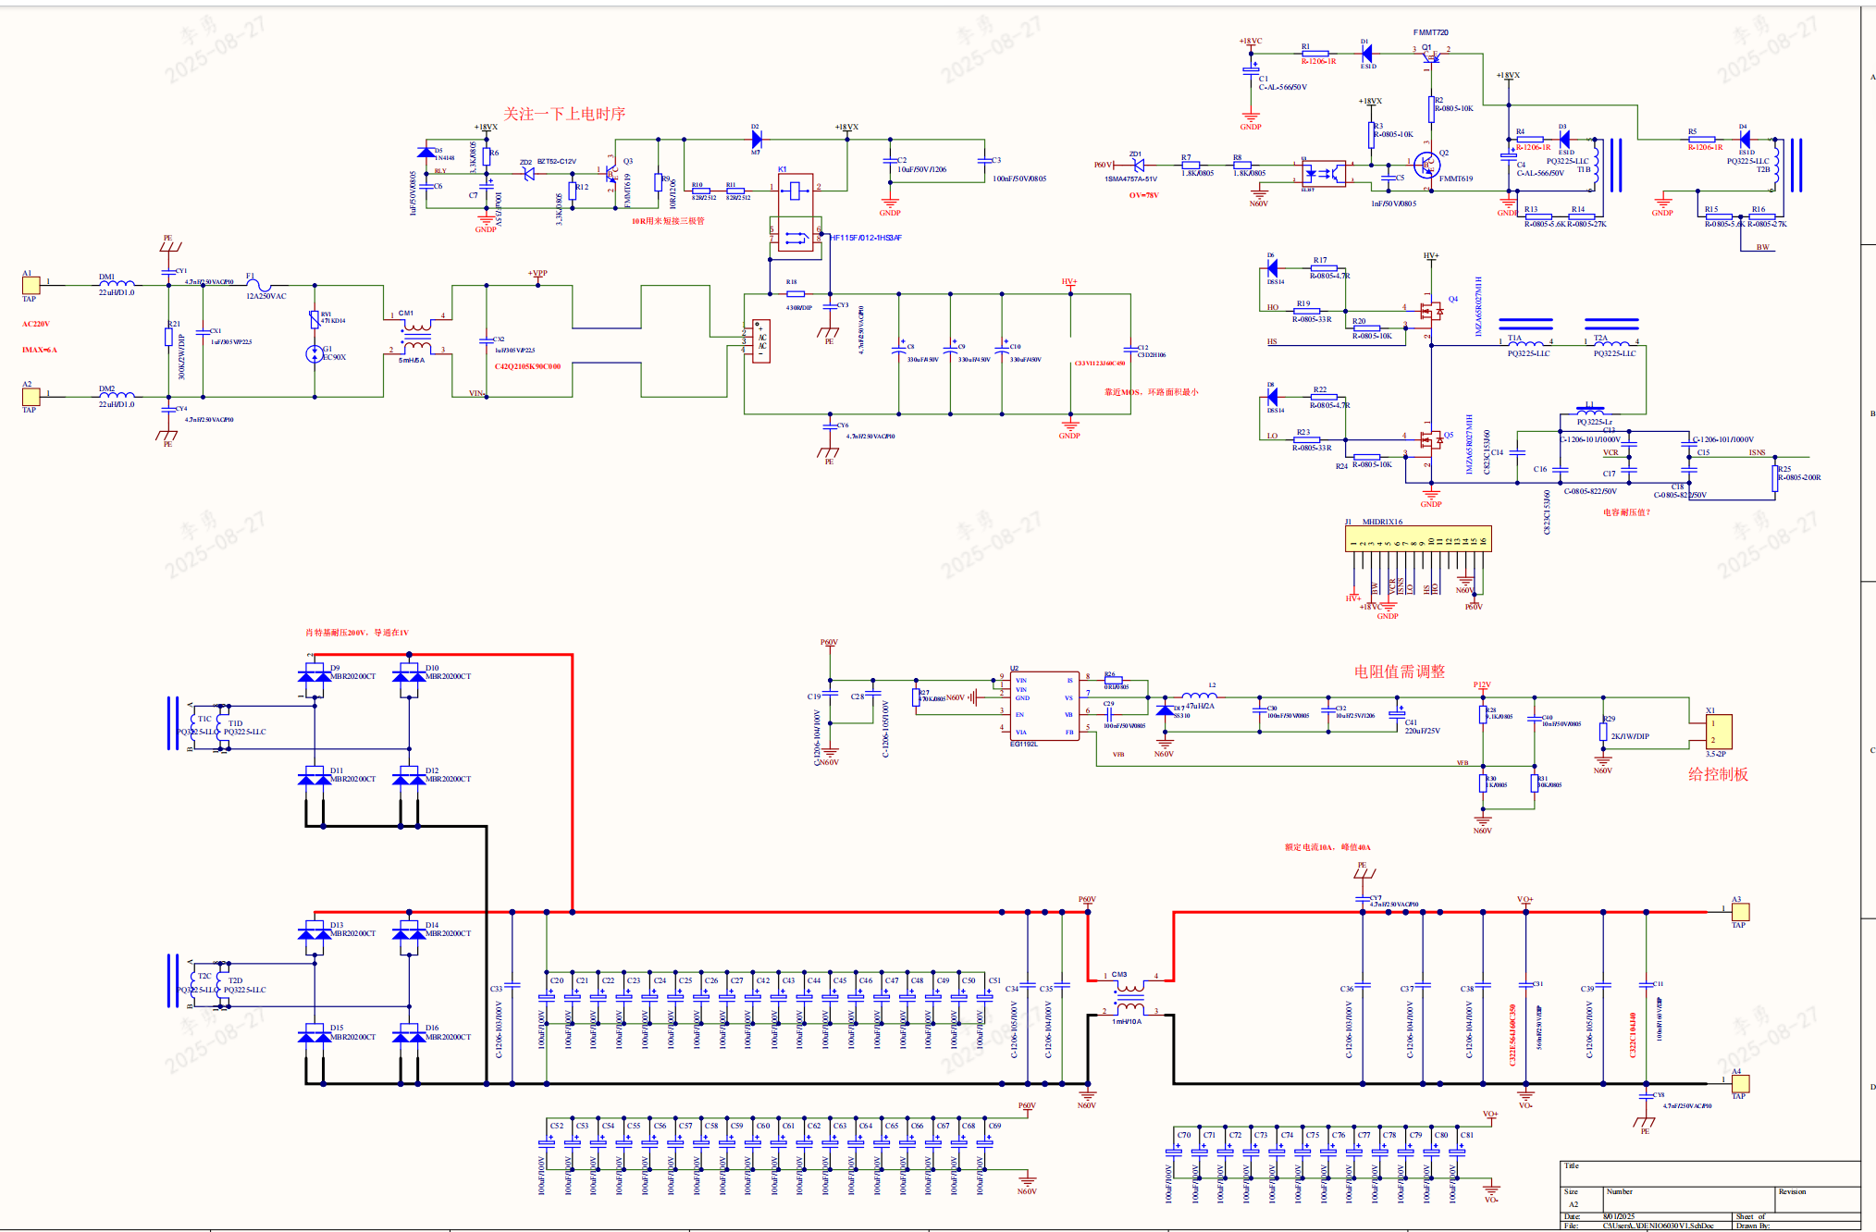Click the note '肖特基耐压200V, 导通在1V'

pos(357,633)
